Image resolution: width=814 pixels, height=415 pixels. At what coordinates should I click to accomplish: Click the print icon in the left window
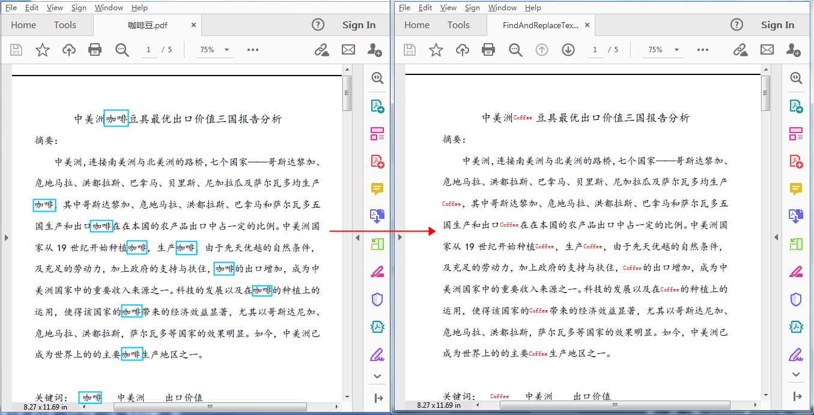coord(95,50)
